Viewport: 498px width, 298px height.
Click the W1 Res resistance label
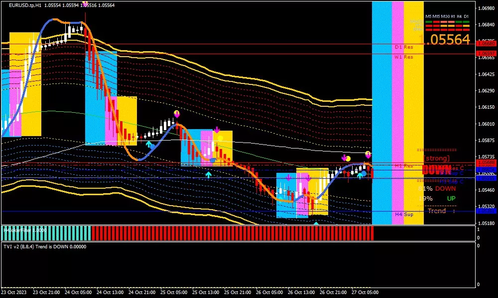pyautogui.click(x=404, y=57)
